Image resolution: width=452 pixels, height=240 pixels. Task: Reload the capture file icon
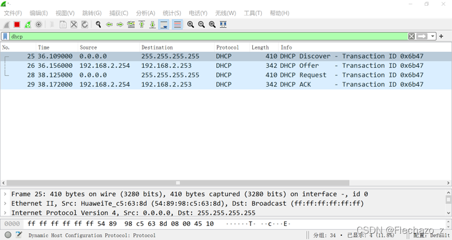85,25
